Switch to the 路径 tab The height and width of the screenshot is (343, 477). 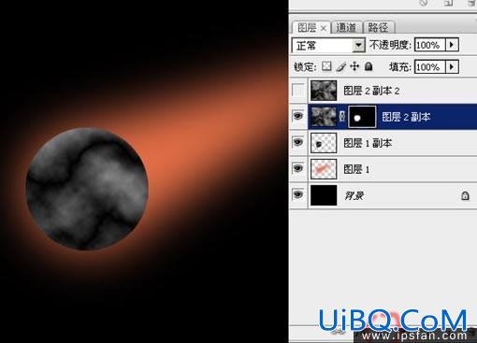[378, 27]
